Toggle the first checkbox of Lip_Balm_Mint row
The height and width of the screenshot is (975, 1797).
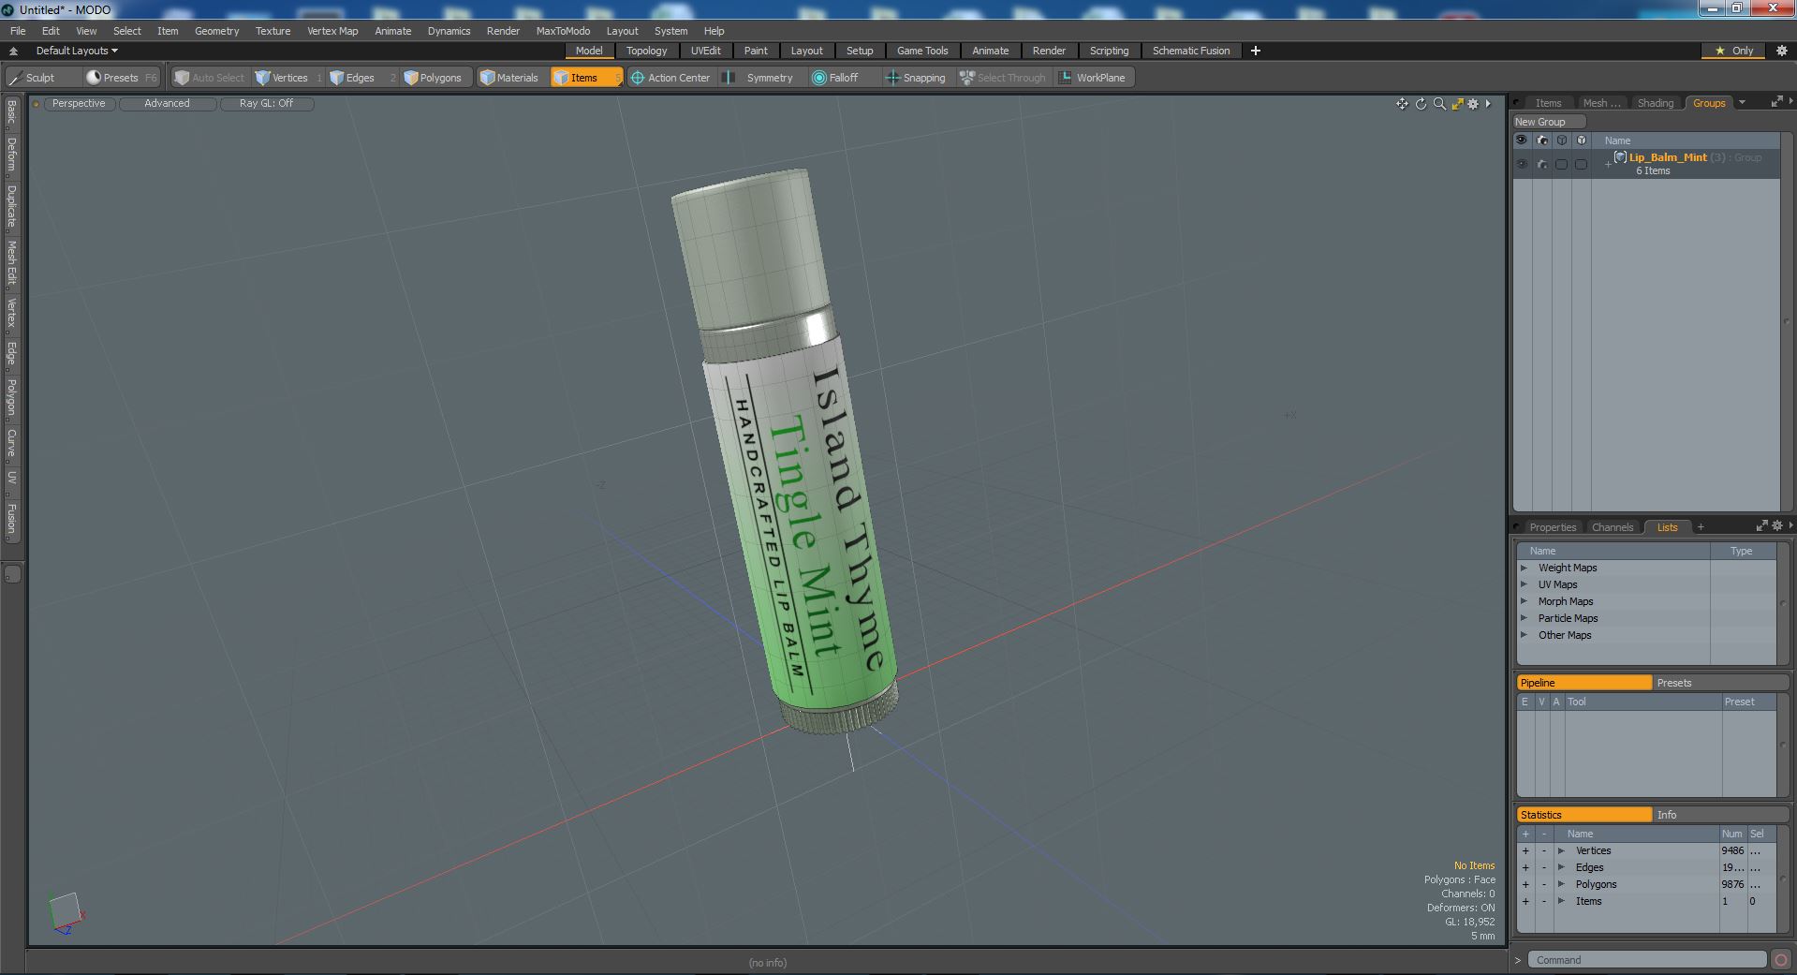(x=1561, y=164)
